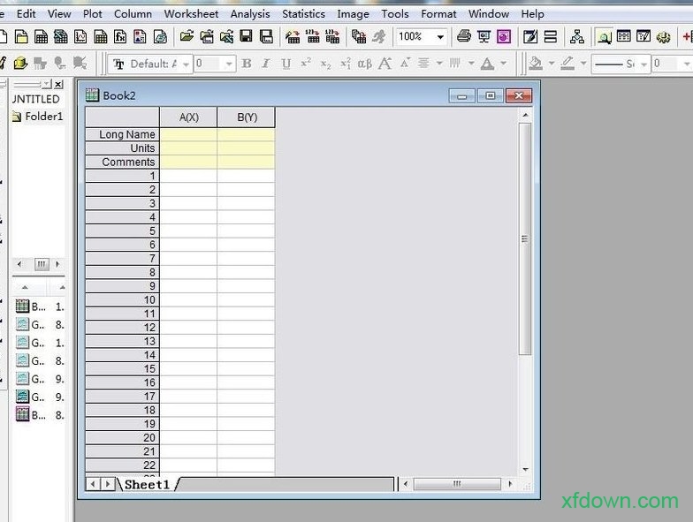
Task: Open the Default font name dropdown
Action: tap(184, 64)
